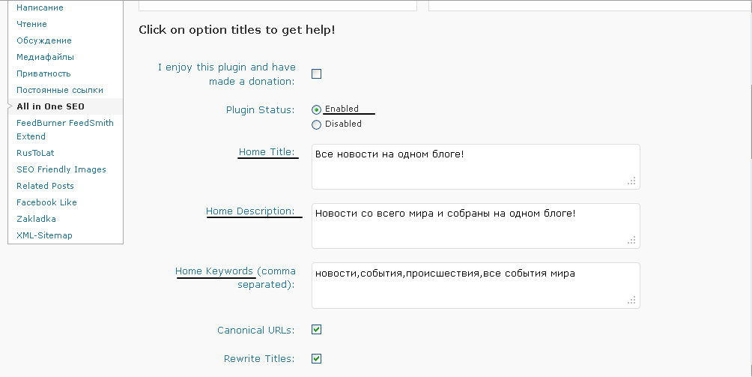Click the Plugin Status option title
Image resolution: width=752 pixels, height=377 pixels.
point(261,110)
